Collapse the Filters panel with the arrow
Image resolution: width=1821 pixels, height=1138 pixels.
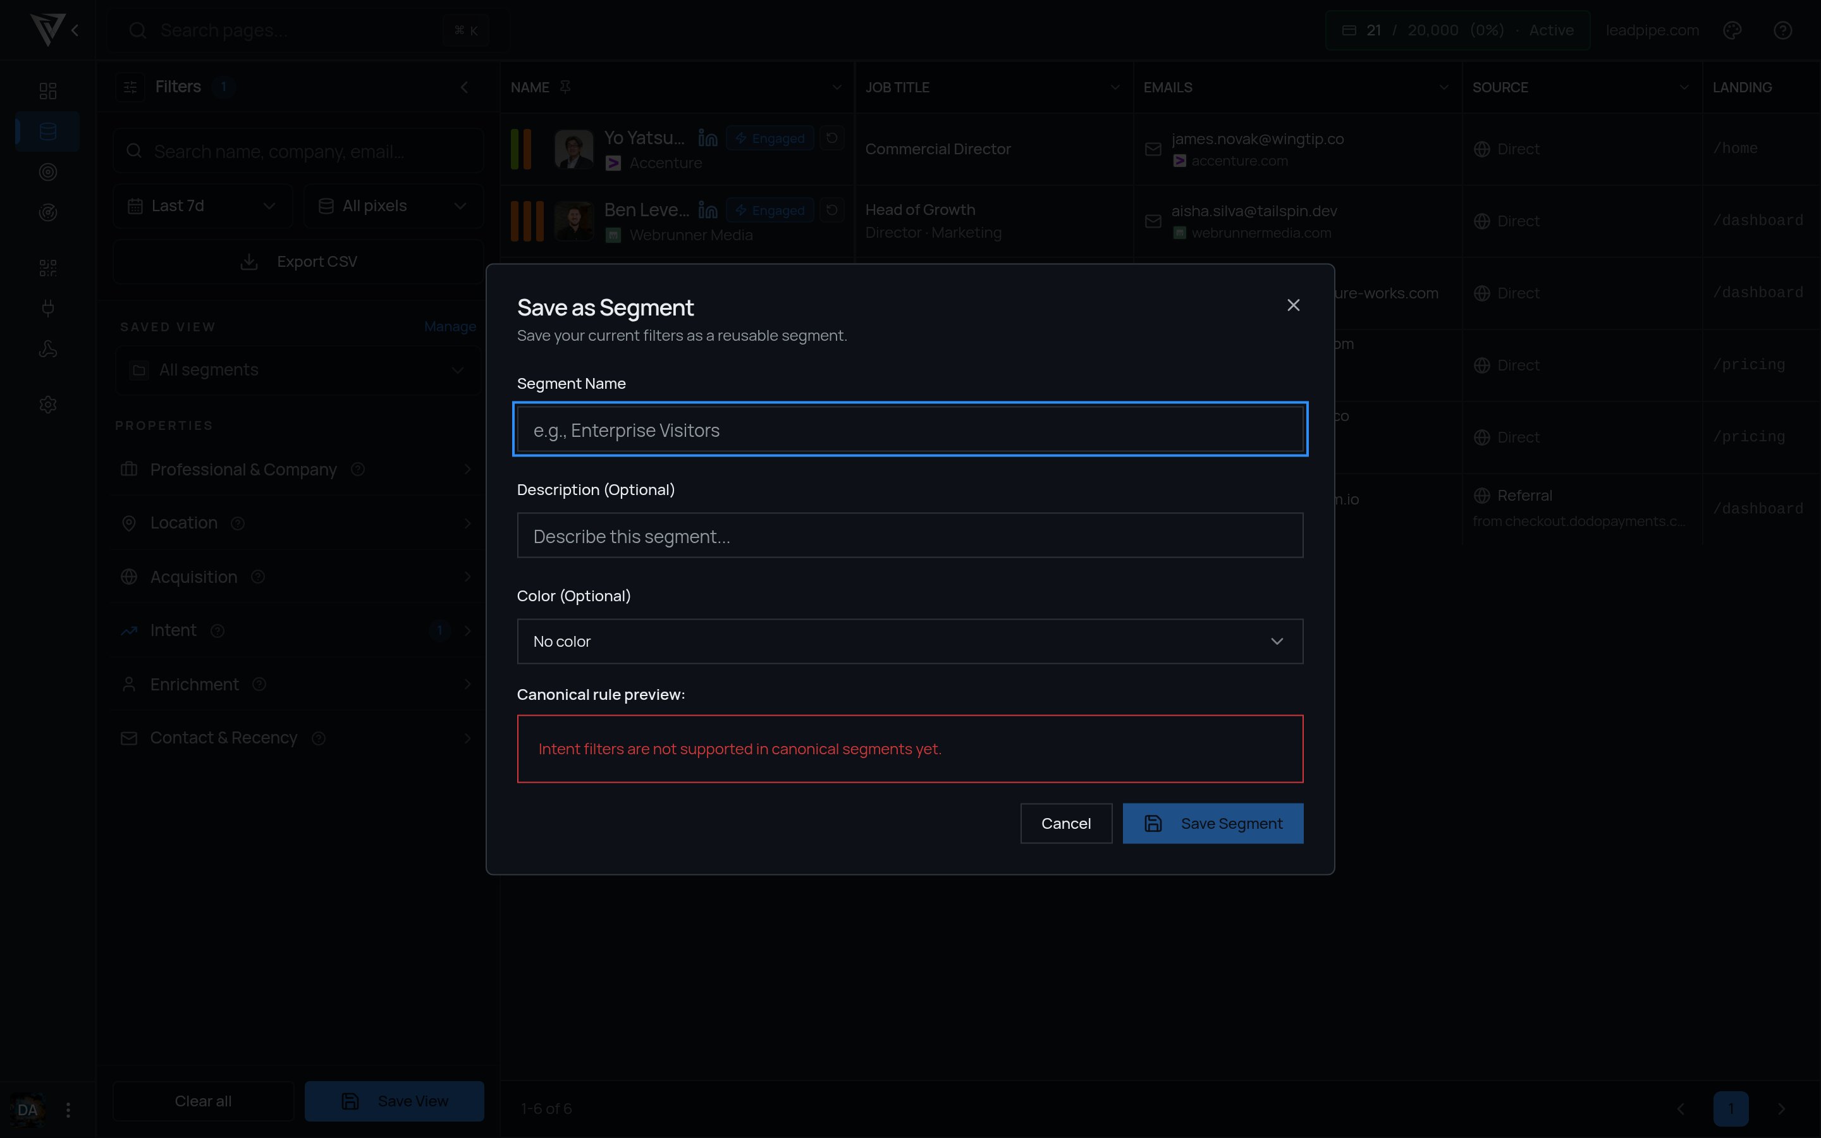click(x=464, y=87)
